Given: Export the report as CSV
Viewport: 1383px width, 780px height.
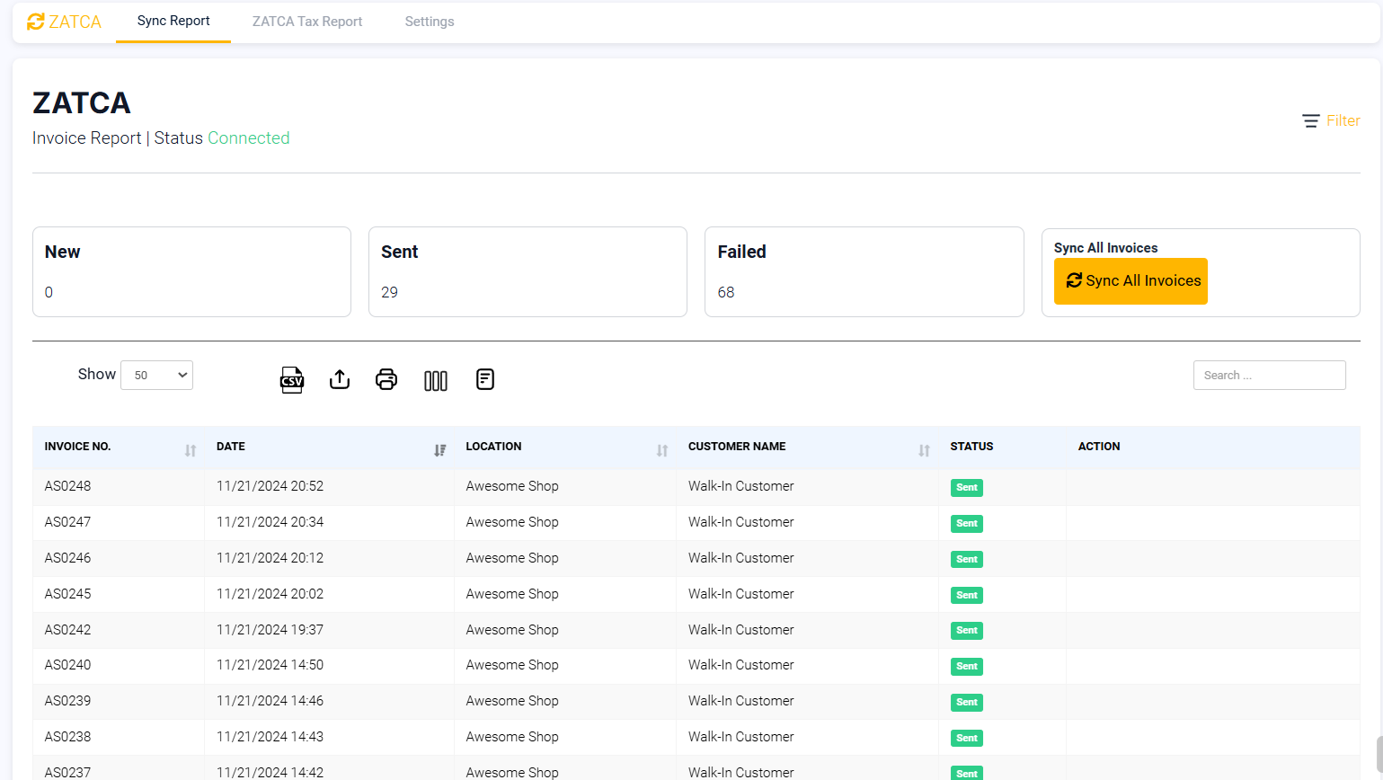Looking at the screenshot, I should [x=291, y=379].
